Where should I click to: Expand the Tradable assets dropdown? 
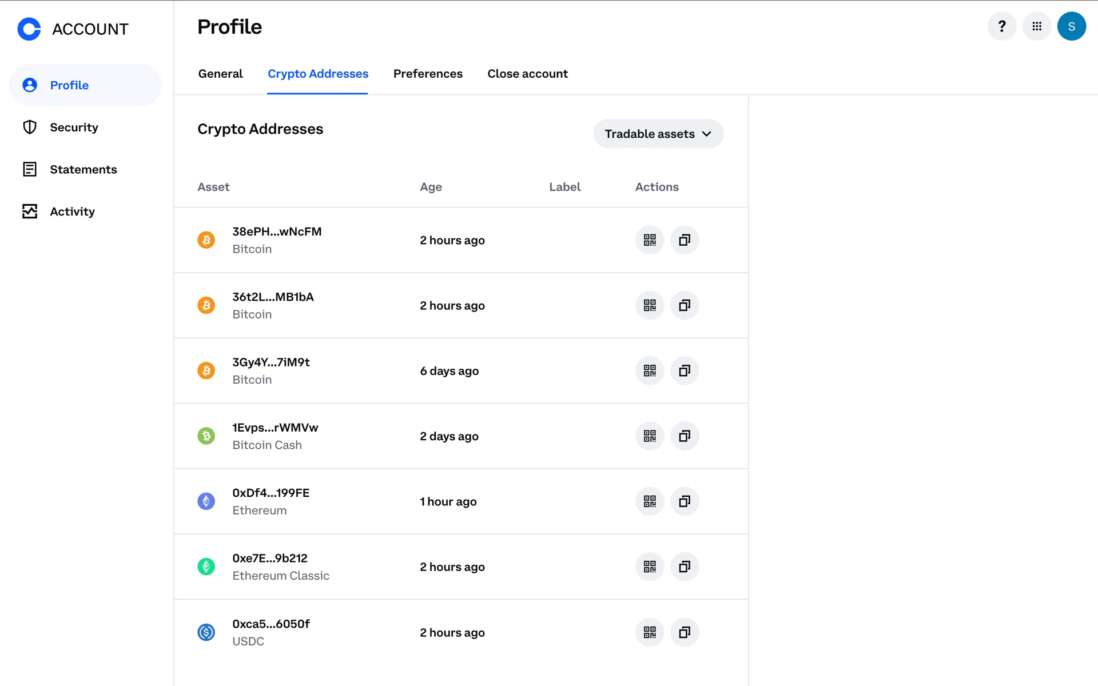click(x=658, y=134)
